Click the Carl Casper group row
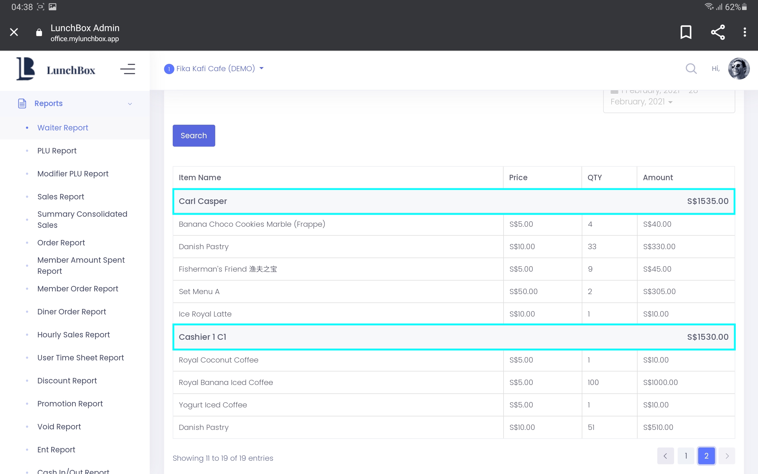The image size is (758, 474). [x=453, y=201]
